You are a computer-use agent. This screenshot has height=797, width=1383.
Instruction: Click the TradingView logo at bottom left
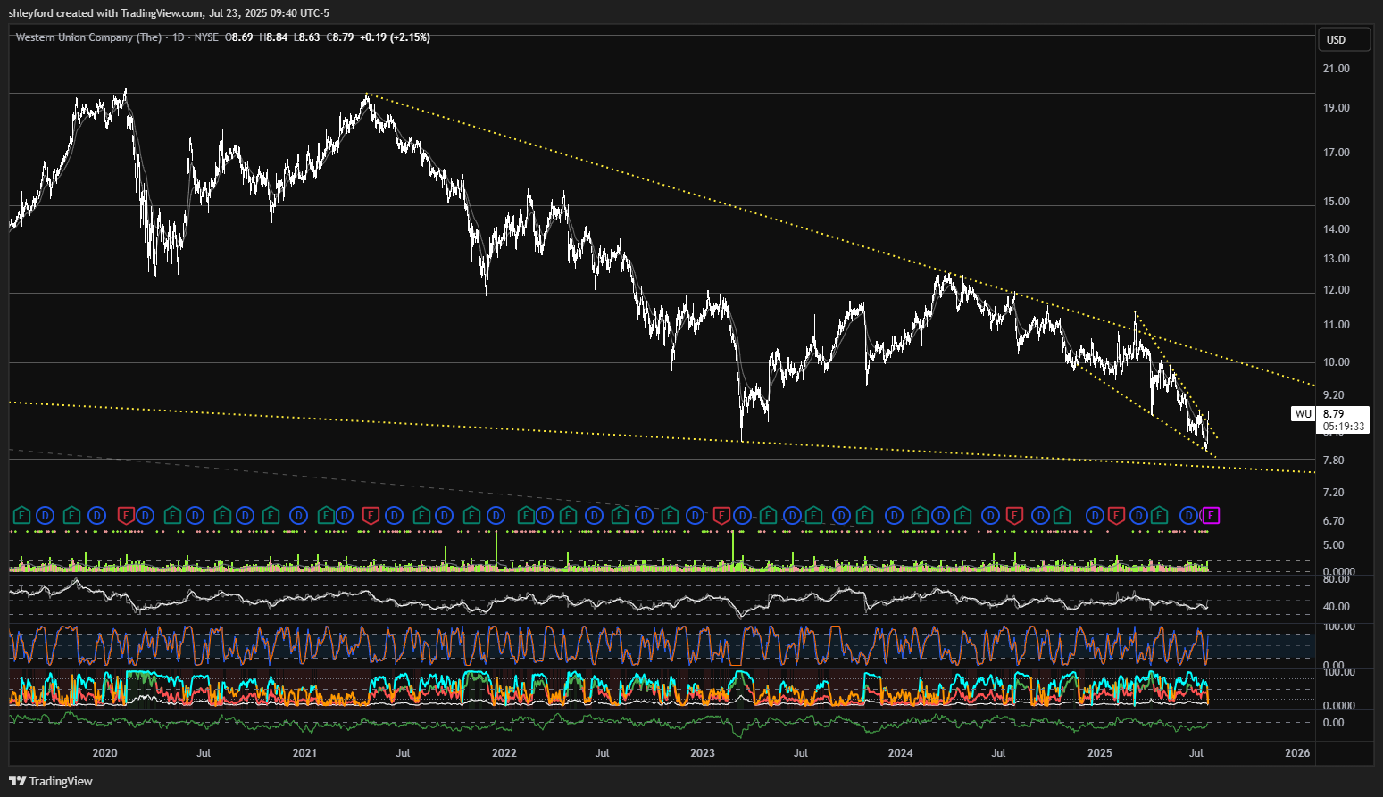[x=51, y=781]
